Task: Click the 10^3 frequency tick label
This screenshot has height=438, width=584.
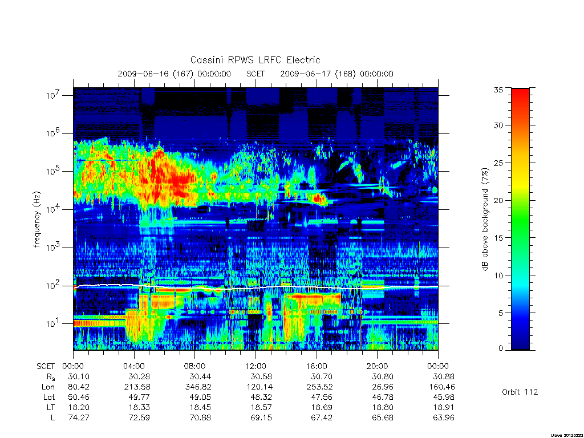Action: click(53, 247)
